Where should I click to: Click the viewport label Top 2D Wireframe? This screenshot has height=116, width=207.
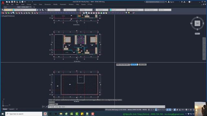point(8,16)
